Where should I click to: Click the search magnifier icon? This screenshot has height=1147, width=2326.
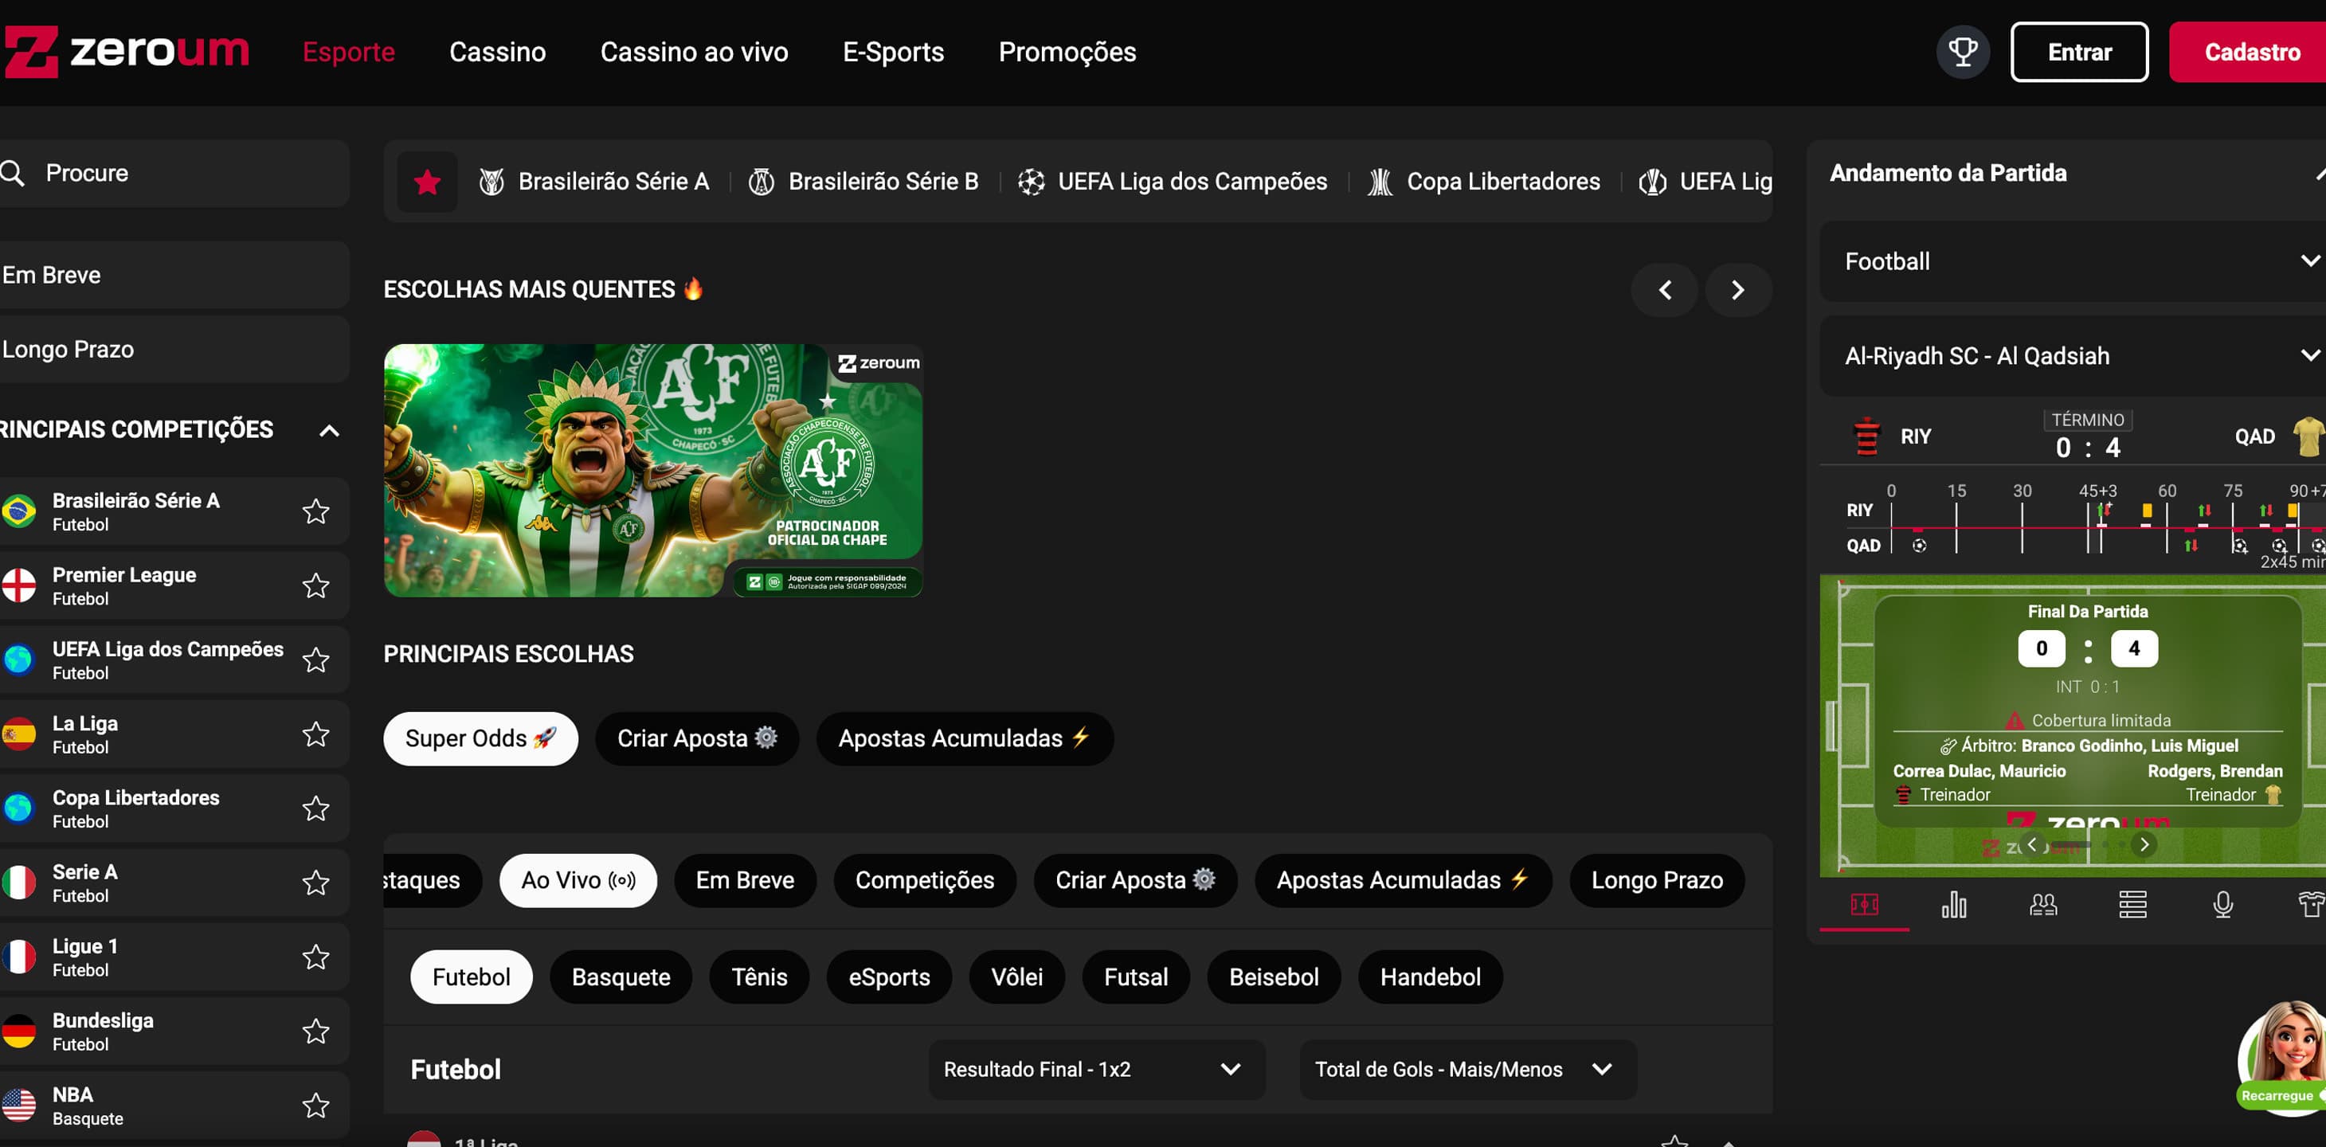13,173
